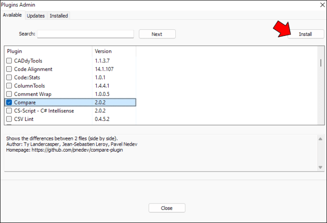Screen dimensions: 327x223
Task: Enable the ColumnTools plugin checkbox
Action: 9,86
